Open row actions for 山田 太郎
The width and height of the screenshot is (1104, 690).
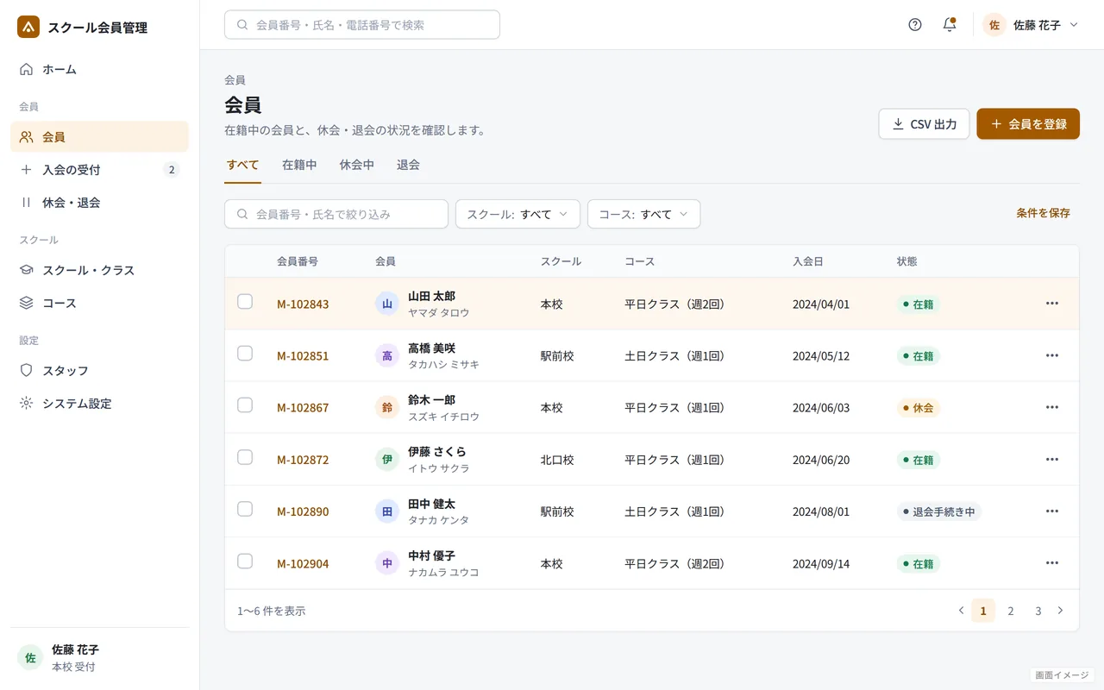(x=1051, y=304)
